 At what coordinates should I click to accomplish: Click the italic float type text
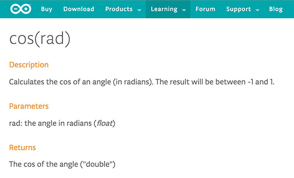105,123
